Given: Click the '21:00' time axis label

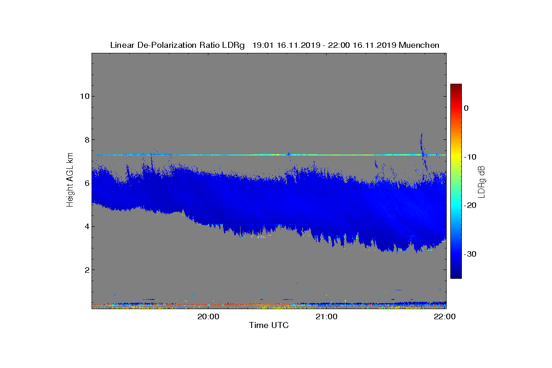Looking at the screenshot, I should 327,316.
